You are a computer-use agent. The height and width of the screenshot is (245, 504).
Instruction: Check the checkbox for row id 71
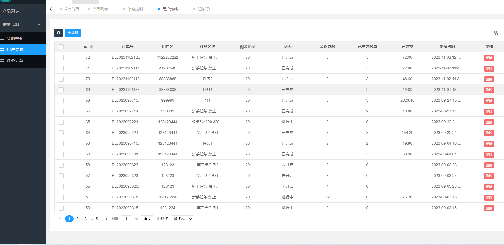click(61, 68)
